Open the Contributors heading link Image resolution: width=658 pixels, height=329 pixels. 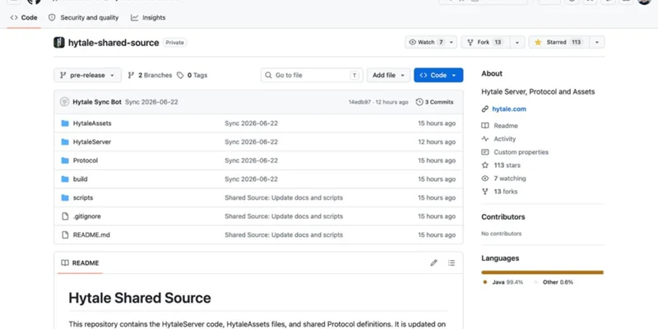503,217
